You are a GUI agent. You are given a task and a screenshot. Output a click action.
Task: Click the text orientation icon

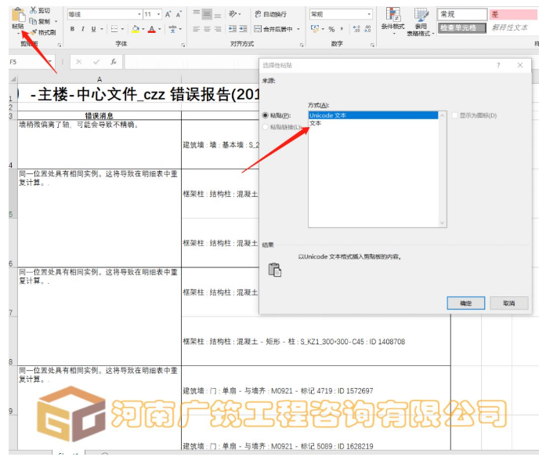click(233, 14)
